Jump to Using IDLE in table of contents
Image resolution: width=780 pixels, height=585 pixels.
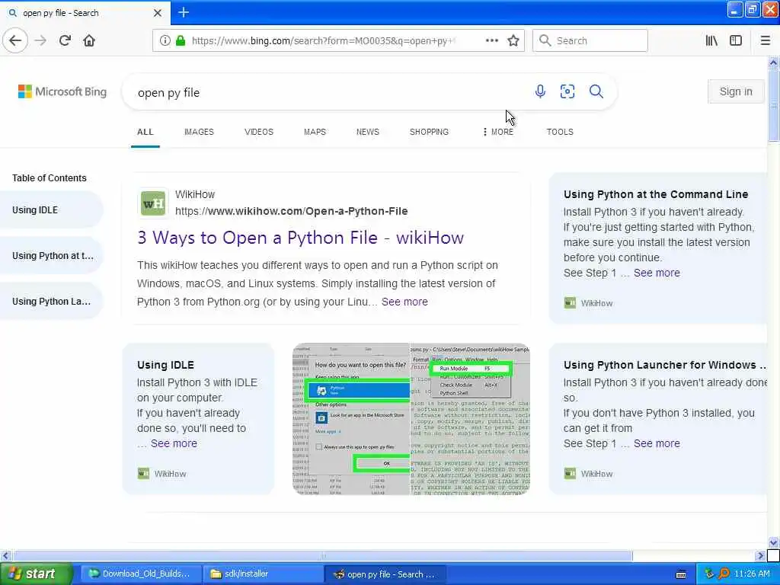(x=50, y=210)
